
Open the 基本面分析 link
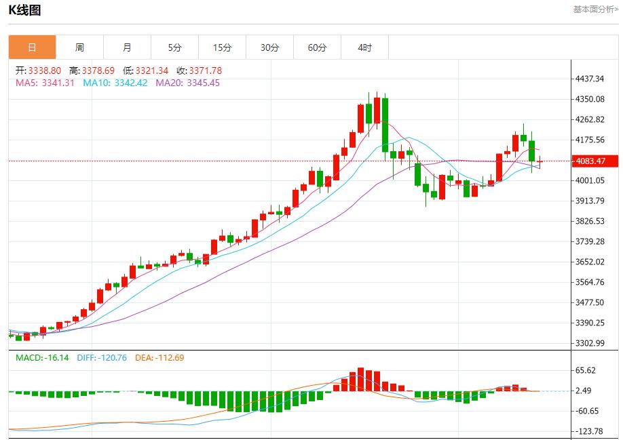[x=594, y=9]
